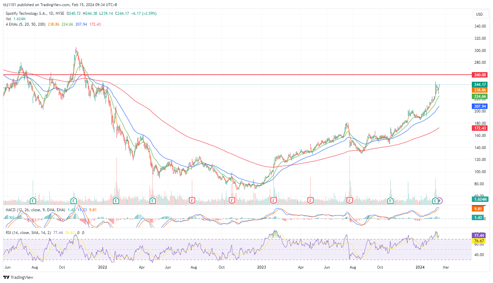Click the blue 207.94 price-axis label
Viewport: 493px width, 283px height.
(x=480, y=106)
